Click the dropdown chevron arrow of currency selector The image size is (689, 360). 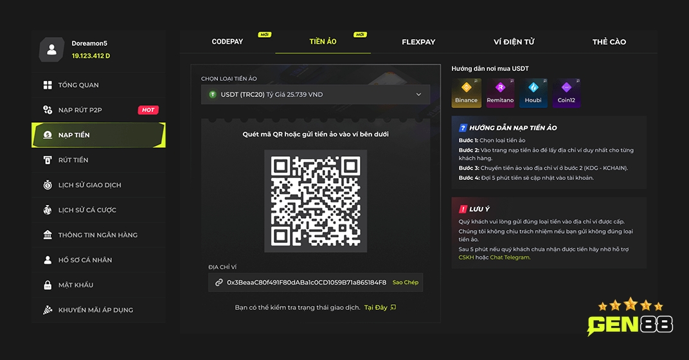point(418,94)
